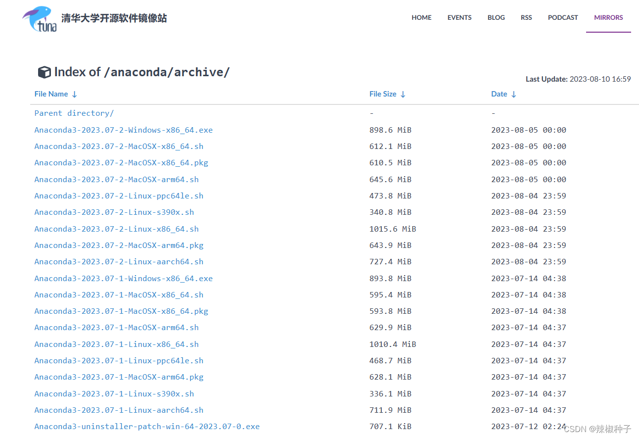639x438 pixels.
Task: Download Anaconda3-2023.07-2-Linux-ppc64le.sh
Action: [x=119, y=196]
